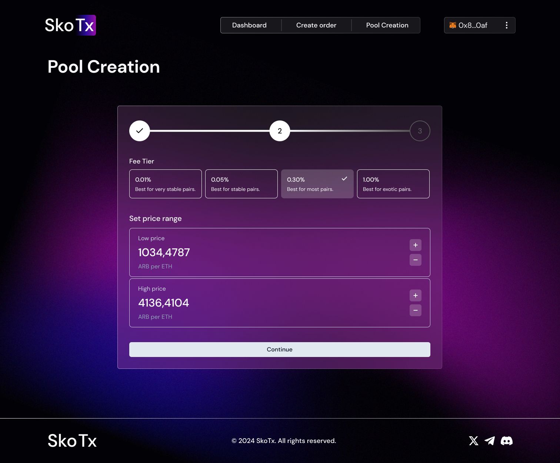
Task: Click the 0x8...0af wallet address
Action: [x=473, y=25]
